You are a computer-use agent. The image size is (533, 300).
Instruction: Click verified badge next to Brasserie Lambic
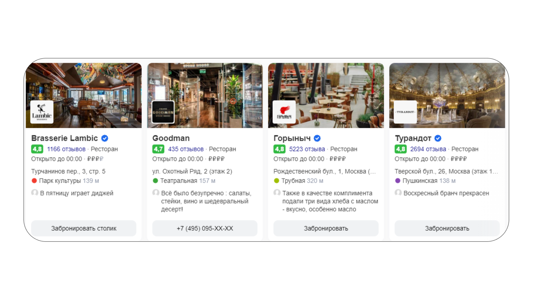coord(105,138)
